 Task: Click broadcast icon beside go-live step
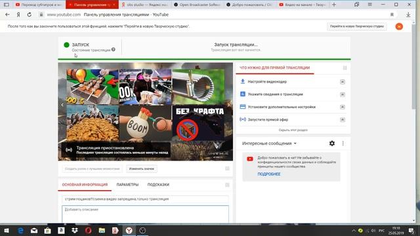(243, 119)
